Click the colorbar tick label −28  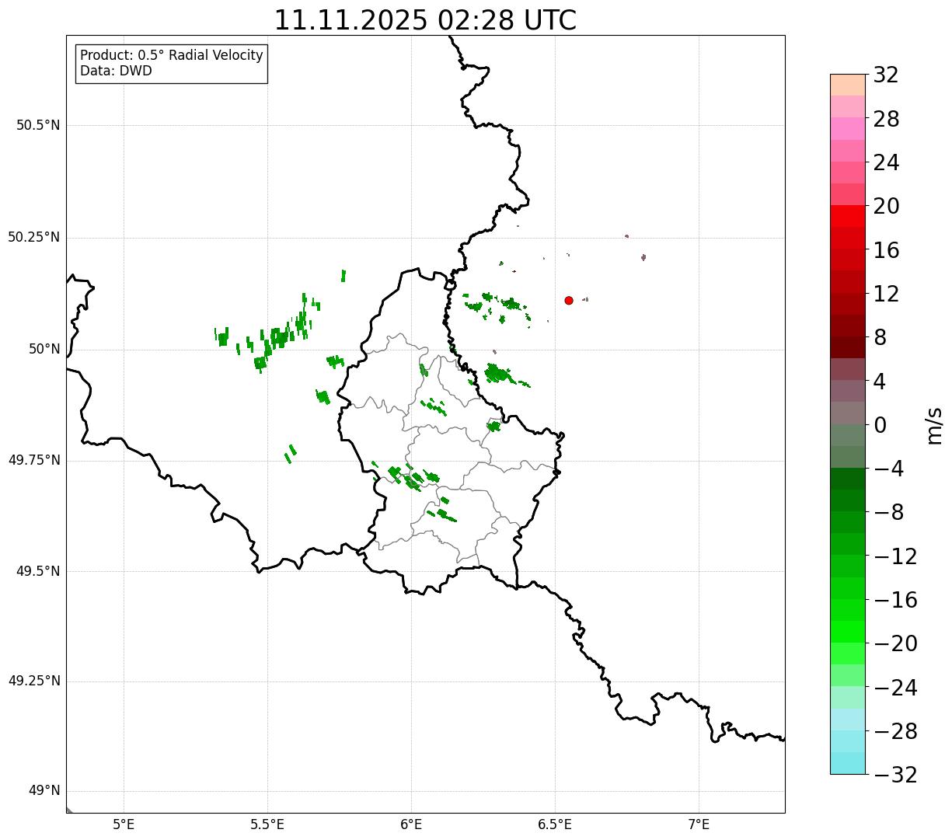894,731
